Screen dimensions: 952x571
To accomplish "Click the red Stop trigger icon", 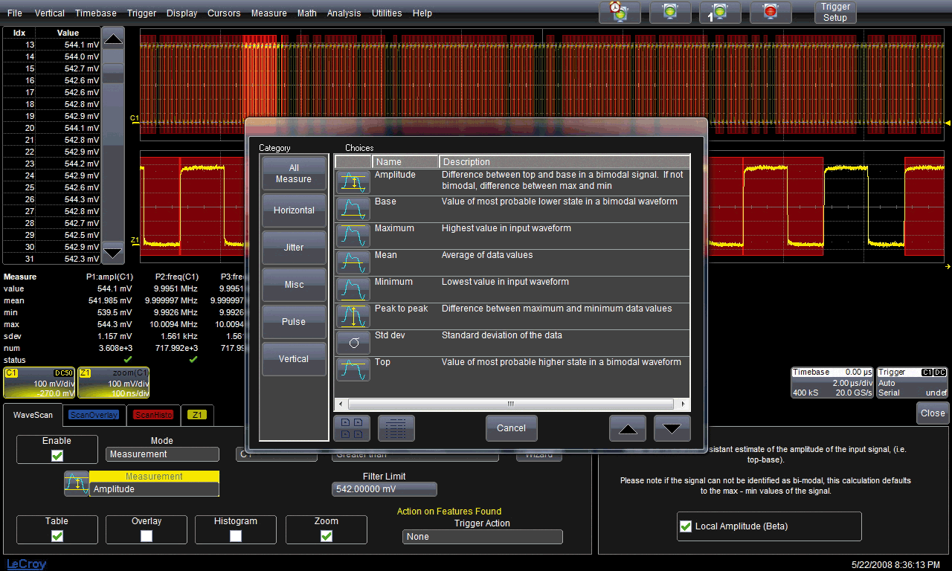I will (770, 12).
